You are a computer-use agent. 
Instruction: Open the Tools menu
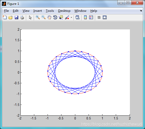click(x=50, y=11)
